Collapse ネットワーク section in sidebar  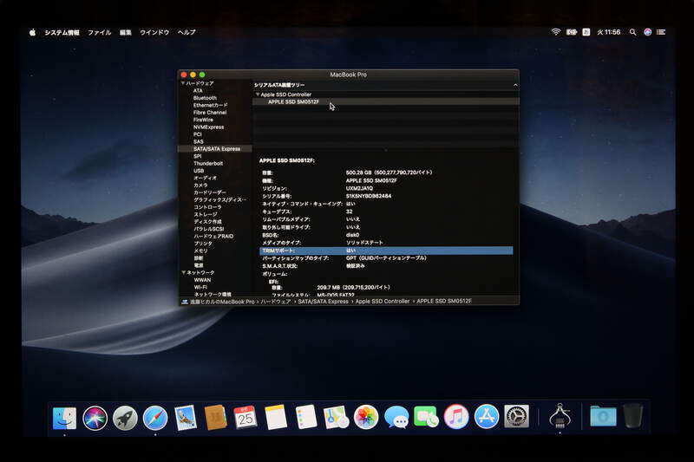coord(184,272)
